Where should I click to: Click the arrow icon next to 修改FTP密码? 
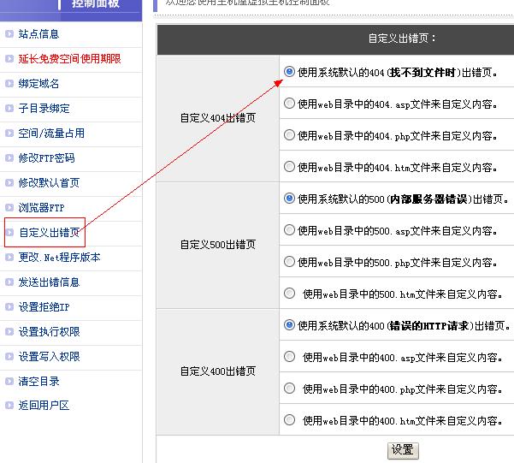[9, 158]
